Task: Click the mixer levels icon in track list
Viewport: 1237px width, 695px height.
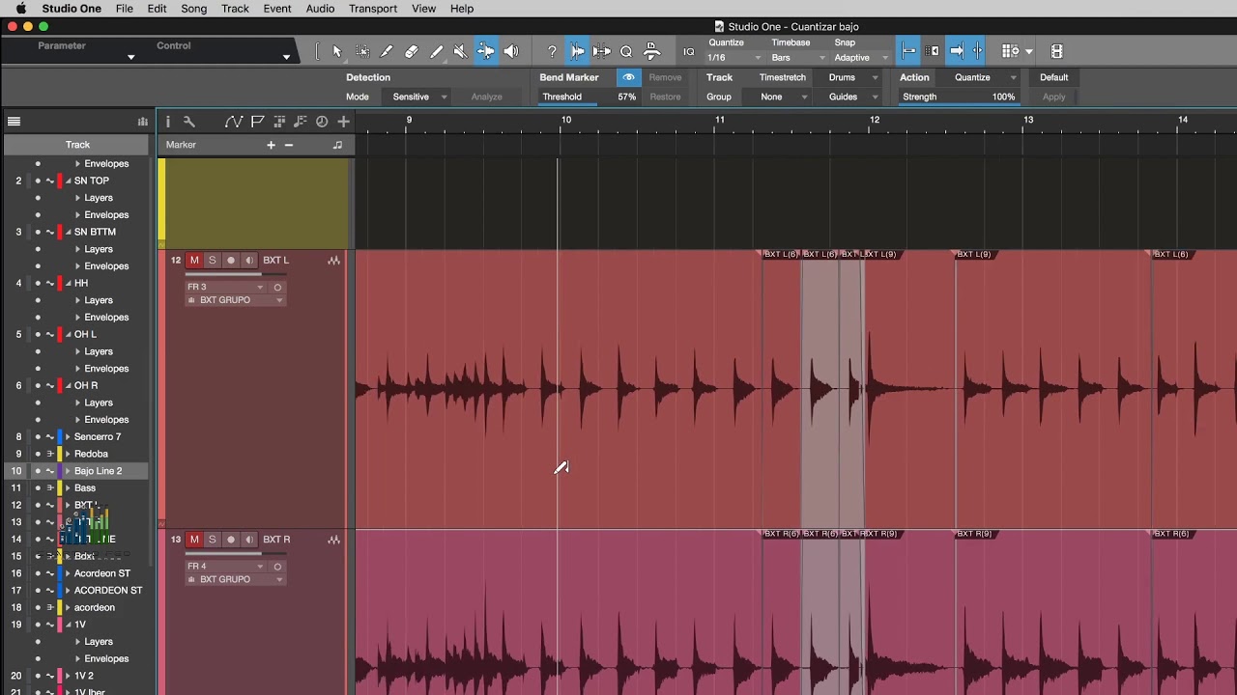Action: (x=143, y=122)
